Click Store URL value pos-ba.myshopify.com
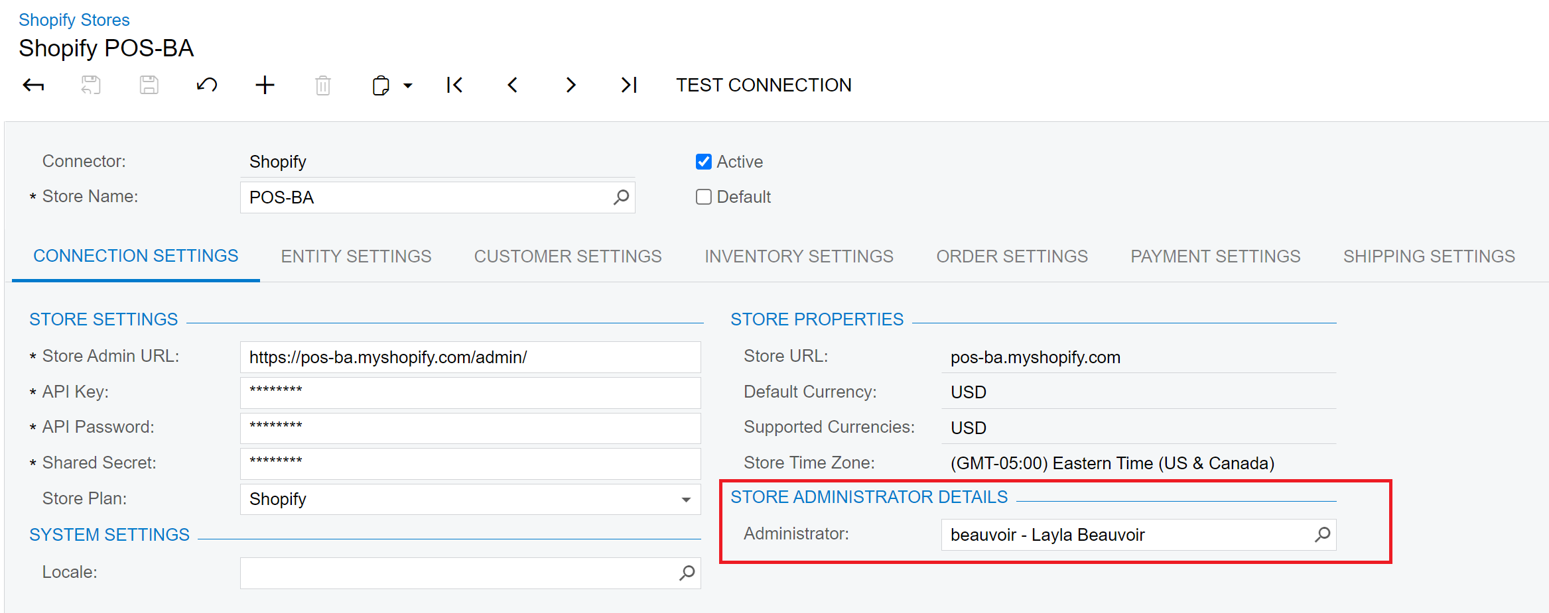 (x=1035, y=357)
